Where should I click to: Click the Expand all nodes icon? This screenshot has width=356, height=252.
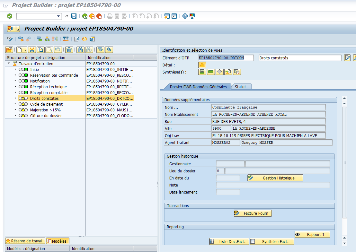point(100,50)
